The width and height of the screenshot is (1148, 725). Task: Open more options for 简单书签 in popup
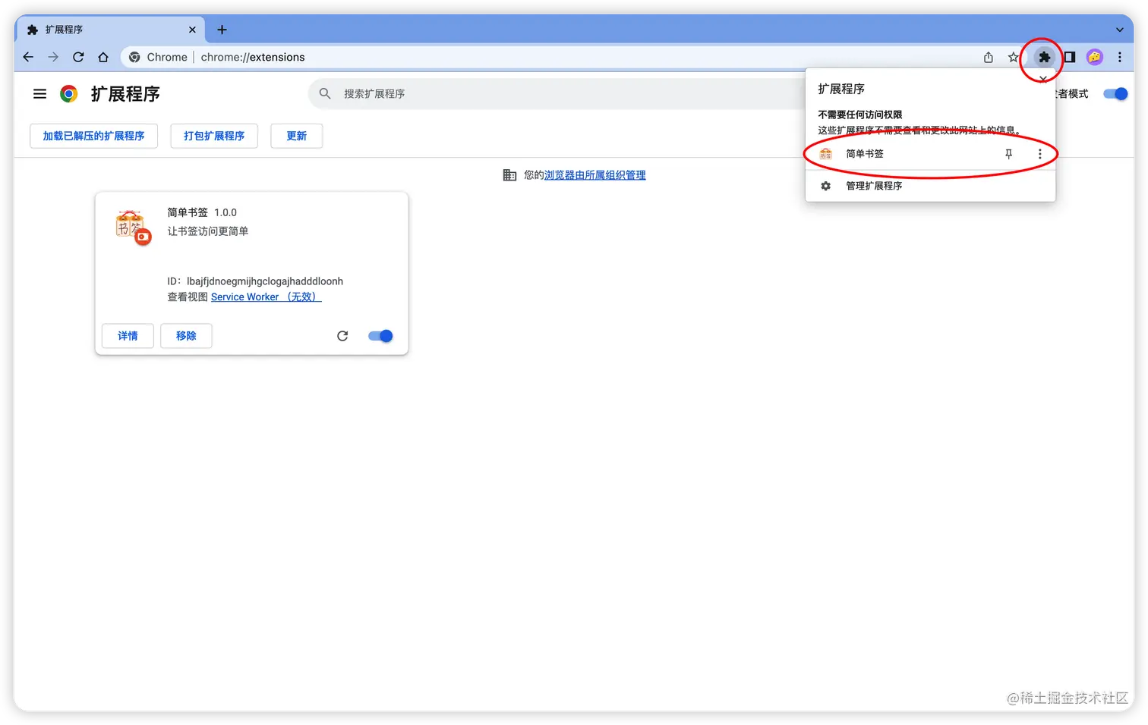click(1040, 154)
